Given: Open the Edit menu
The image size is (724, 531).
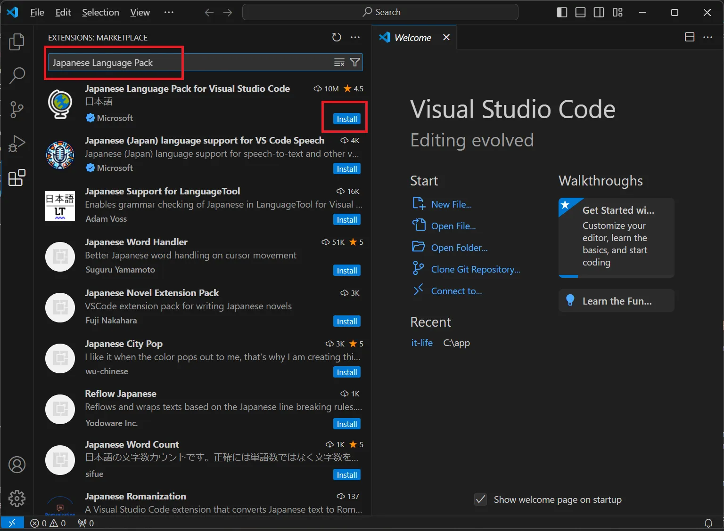Looking at the screenshot, I should pos(63,12).
